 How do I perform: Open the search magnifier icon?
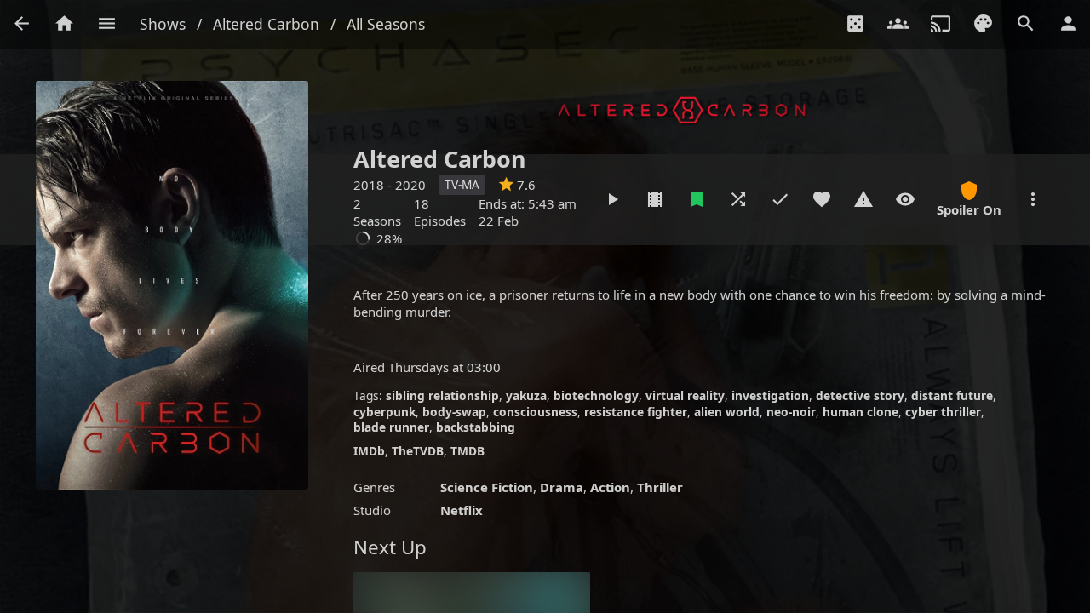click(1025, 24)
